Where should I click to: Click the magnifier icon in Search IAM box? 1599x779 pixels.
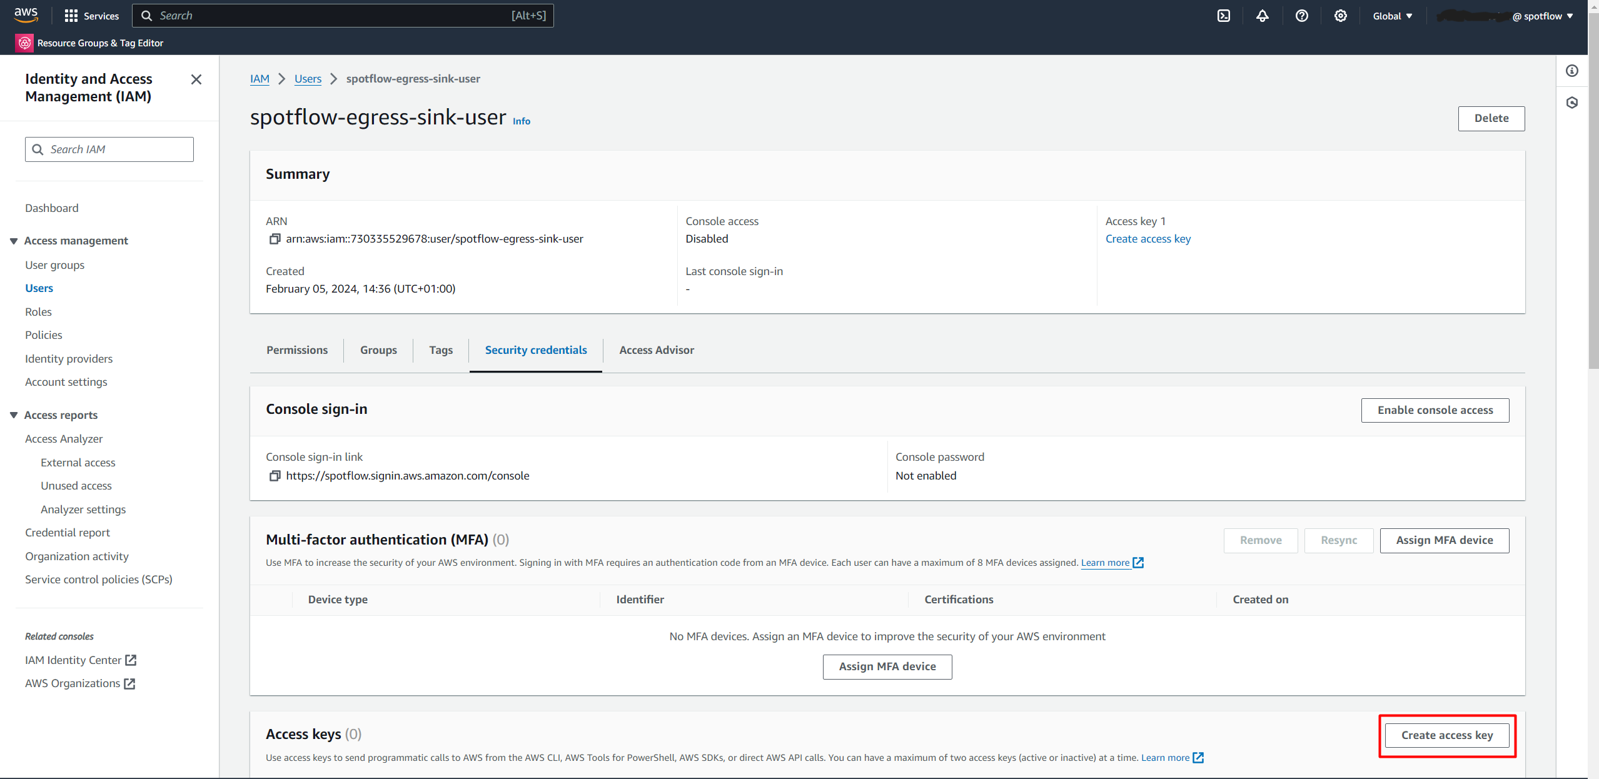(38, 149)
